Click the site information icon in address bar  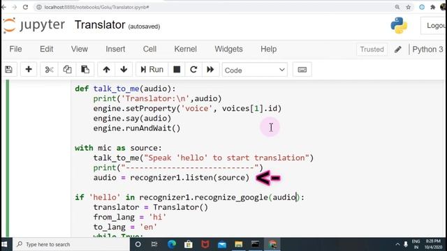tap(39, 7)
